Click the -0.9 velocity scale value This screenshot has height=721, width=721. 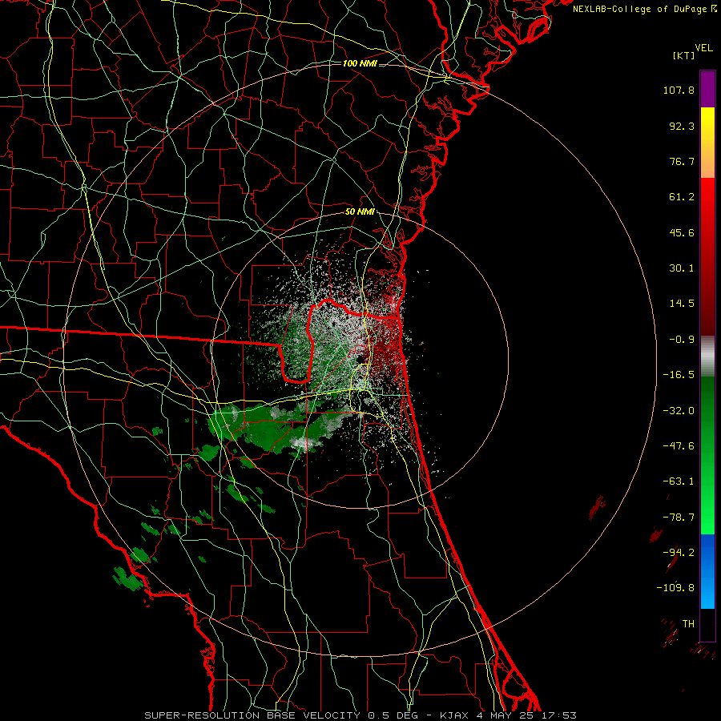pos(682,340)
